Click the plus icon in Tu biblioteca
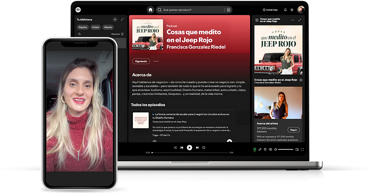 point(115,19)
